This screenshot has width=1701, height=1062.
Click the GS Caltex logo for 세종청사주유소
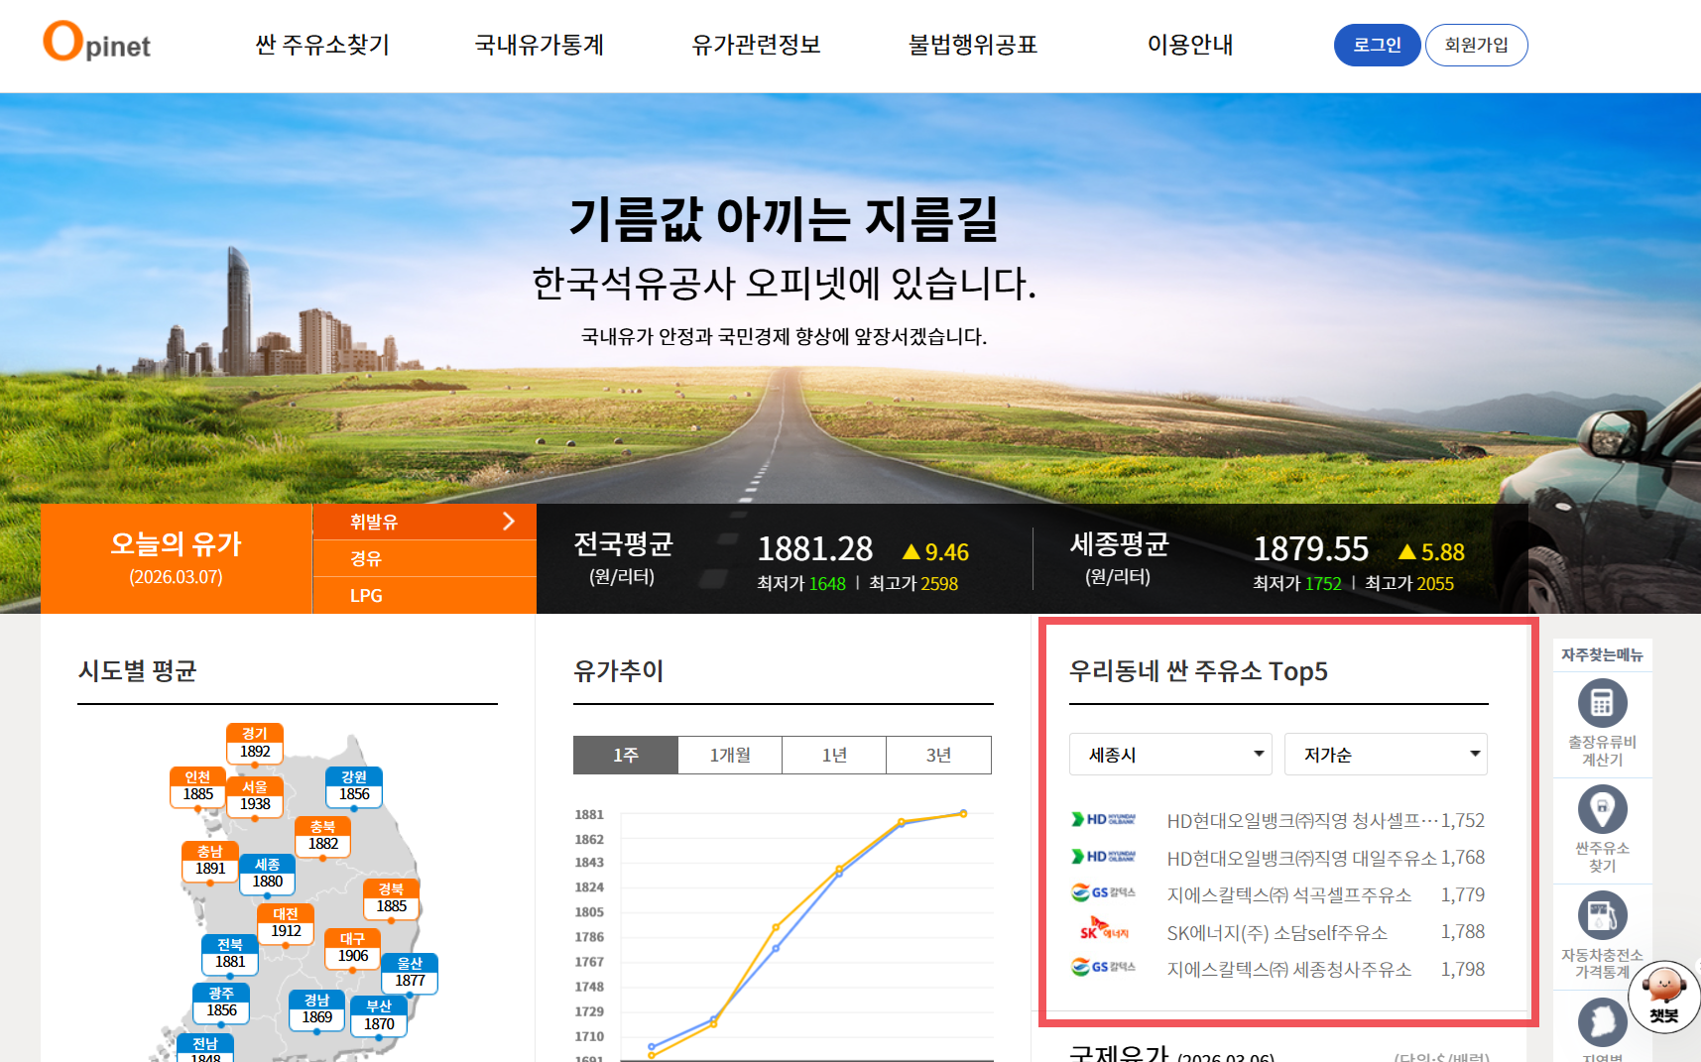coord(1103,968)
